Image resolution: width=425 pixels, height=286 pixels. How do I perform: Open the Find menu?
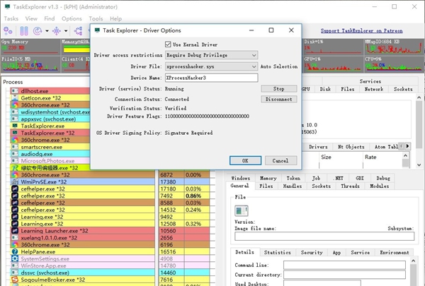[50, 18]
